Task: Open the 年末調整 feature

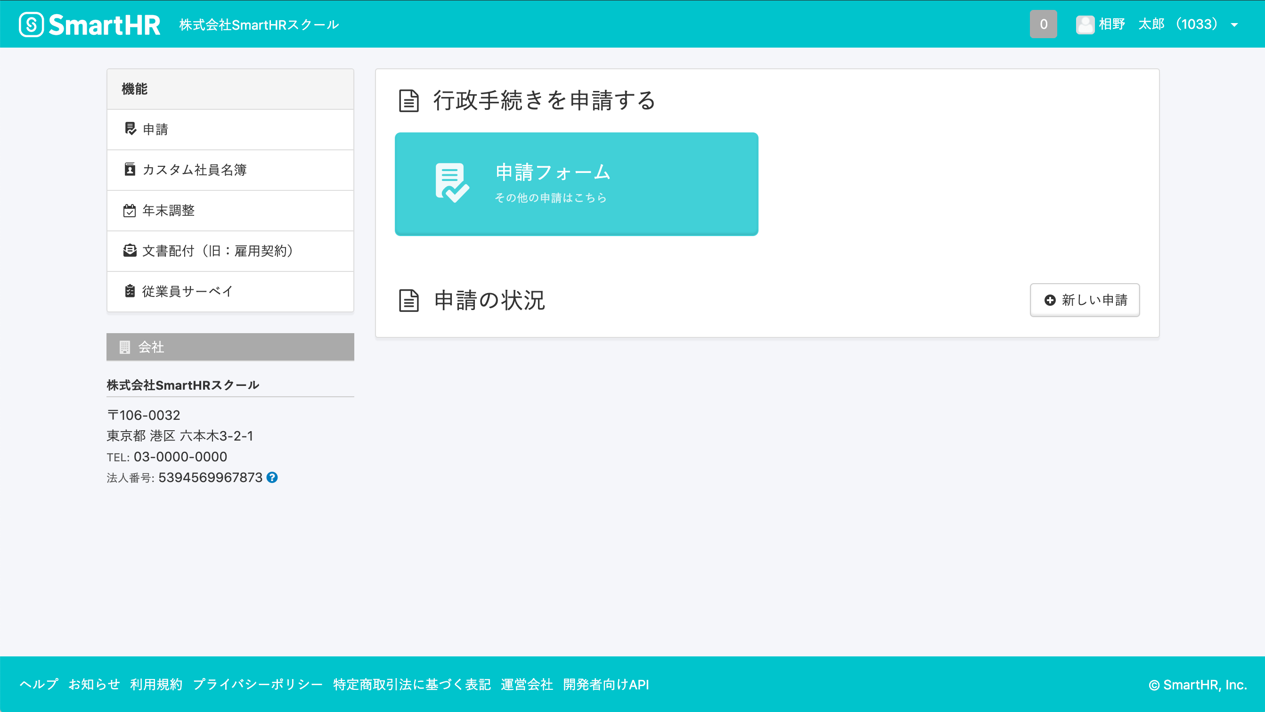Action: [168, 210]
